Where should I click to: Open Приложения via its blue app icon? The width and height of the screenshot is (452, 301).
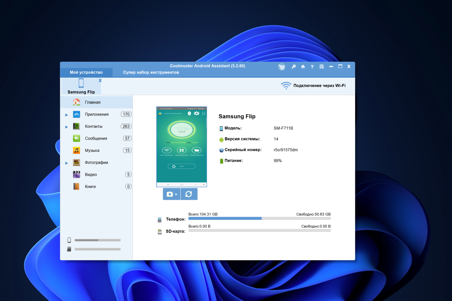[77, 114]
